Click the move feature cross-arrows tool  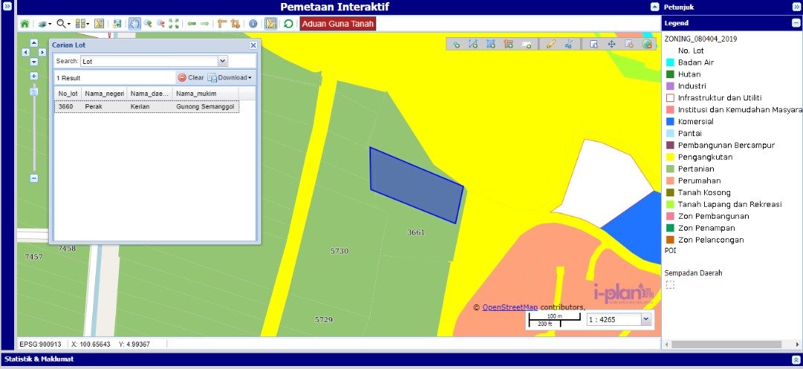coord(612,44)
